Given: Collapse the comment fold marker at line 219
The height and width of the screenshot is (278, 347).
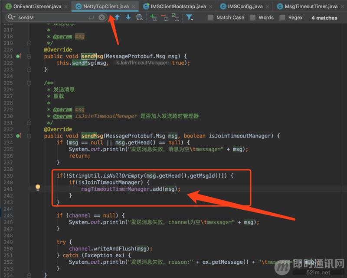Looking at the screenshot, I should pyautogui.click(x=29, y=43).
